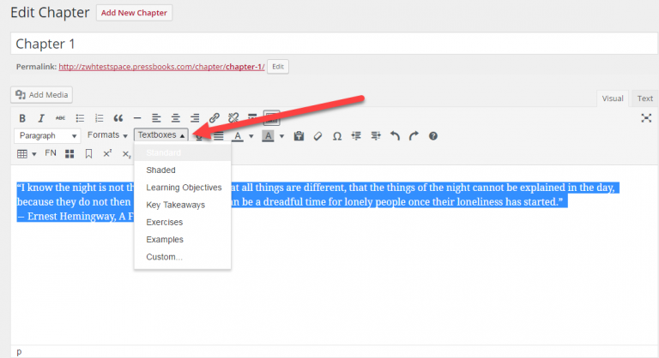Toggle fullscreen distraction-free writing mode
Screen dimensions: 659x358
[x=646, y=118]
